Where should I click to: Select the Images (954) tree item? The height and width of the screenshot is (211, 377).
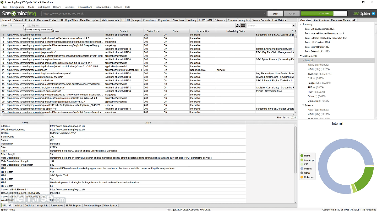pos(319,83)
